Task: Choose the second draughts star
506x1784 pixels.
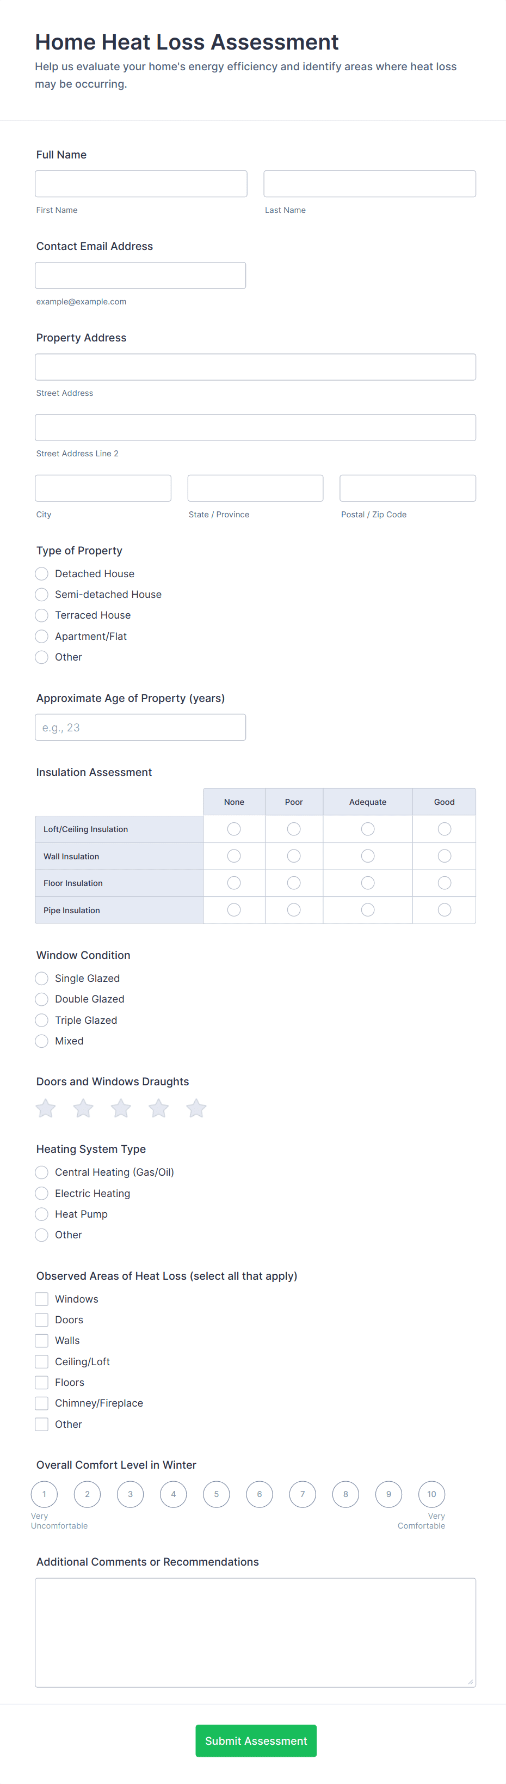Action: [x=84, y=1108]
